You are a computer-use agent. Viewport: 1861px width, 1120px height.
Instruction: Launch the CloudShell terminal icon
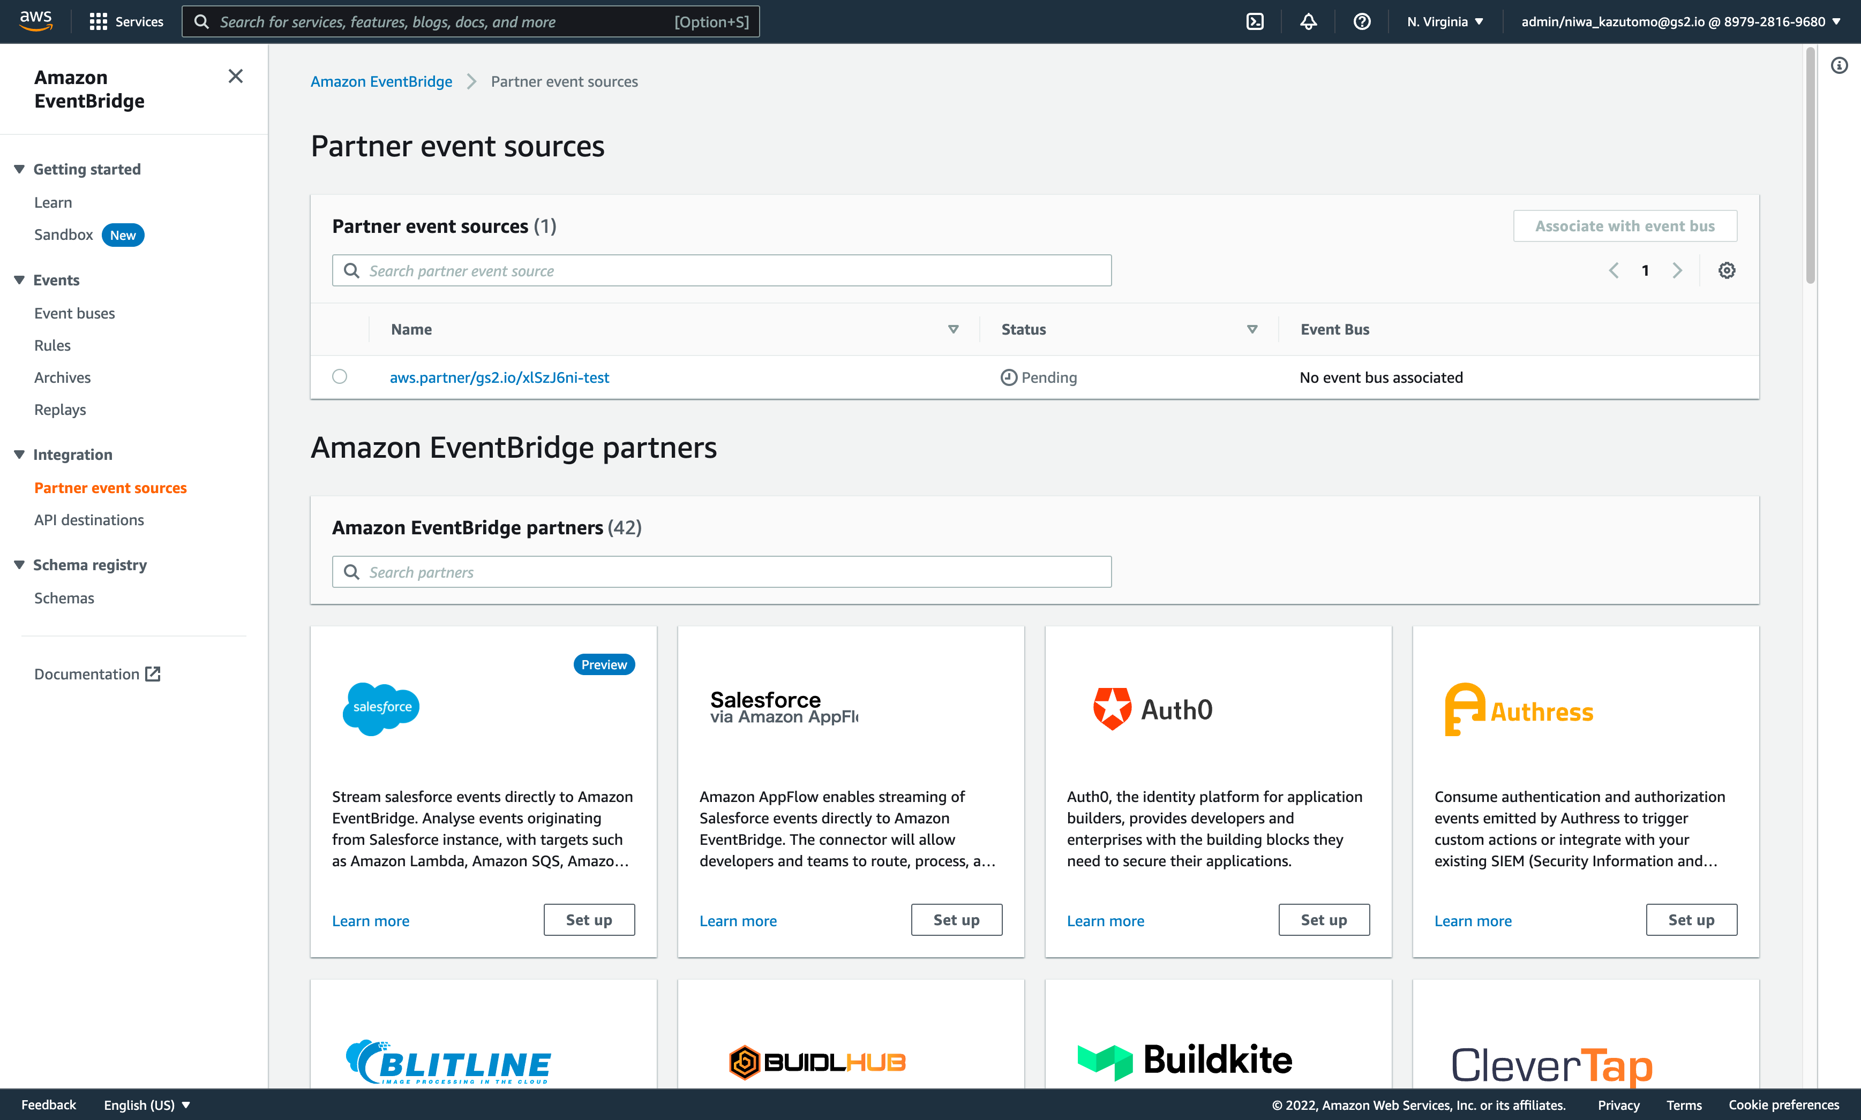pos(1255,22)
